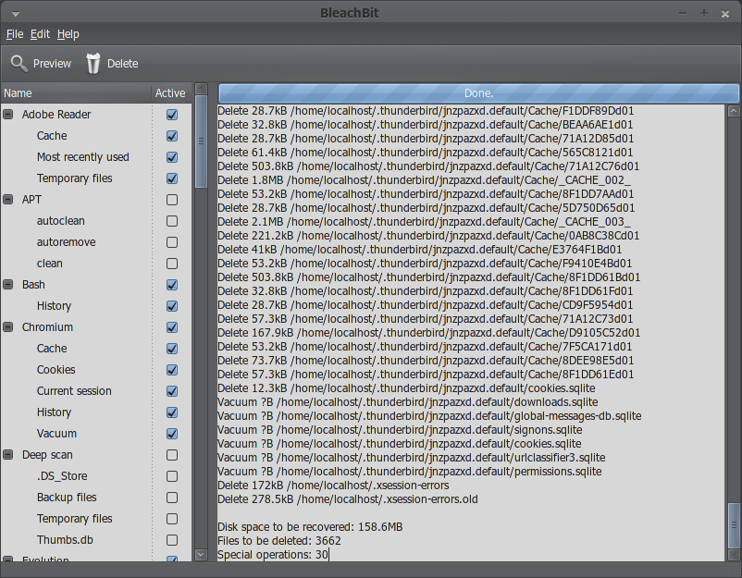Collapse the Chromium tree section
The width and height of the screenshot is (742, 578).
pyautogui.click(x=7, y=326)
